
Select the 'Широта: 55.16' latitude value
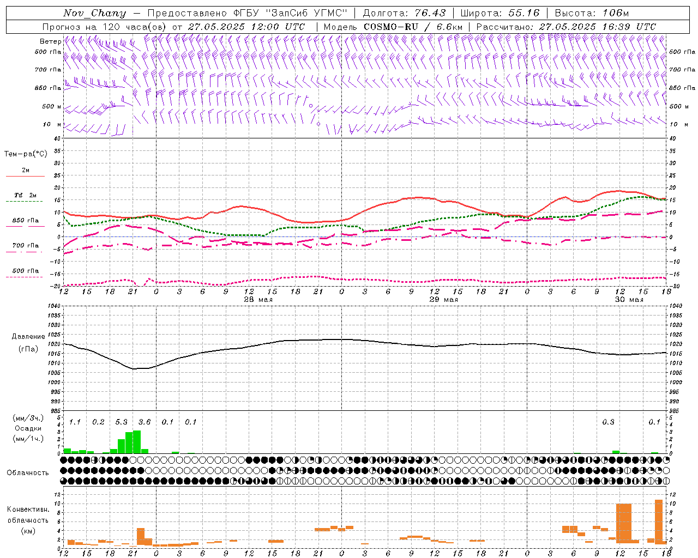[x=500, y=13]
